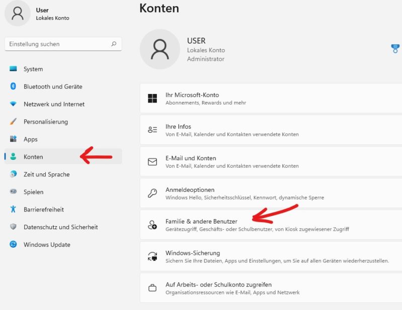Click the Windows logo beside Ihr Microsoft-Konto
This screenshot has height=310, width=402.
point(152,98)
